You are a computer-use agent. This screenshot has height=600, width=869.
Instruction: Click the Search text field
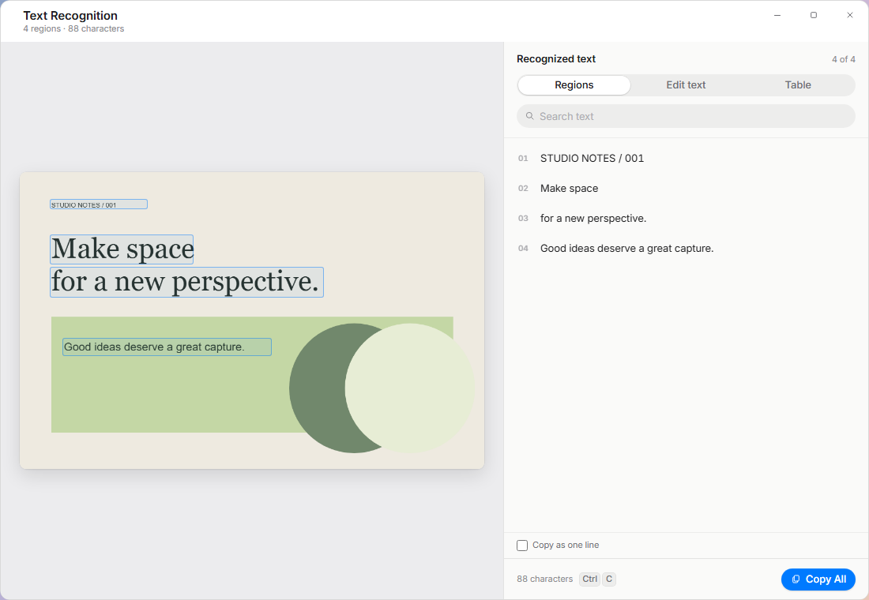tap(686, 116)
